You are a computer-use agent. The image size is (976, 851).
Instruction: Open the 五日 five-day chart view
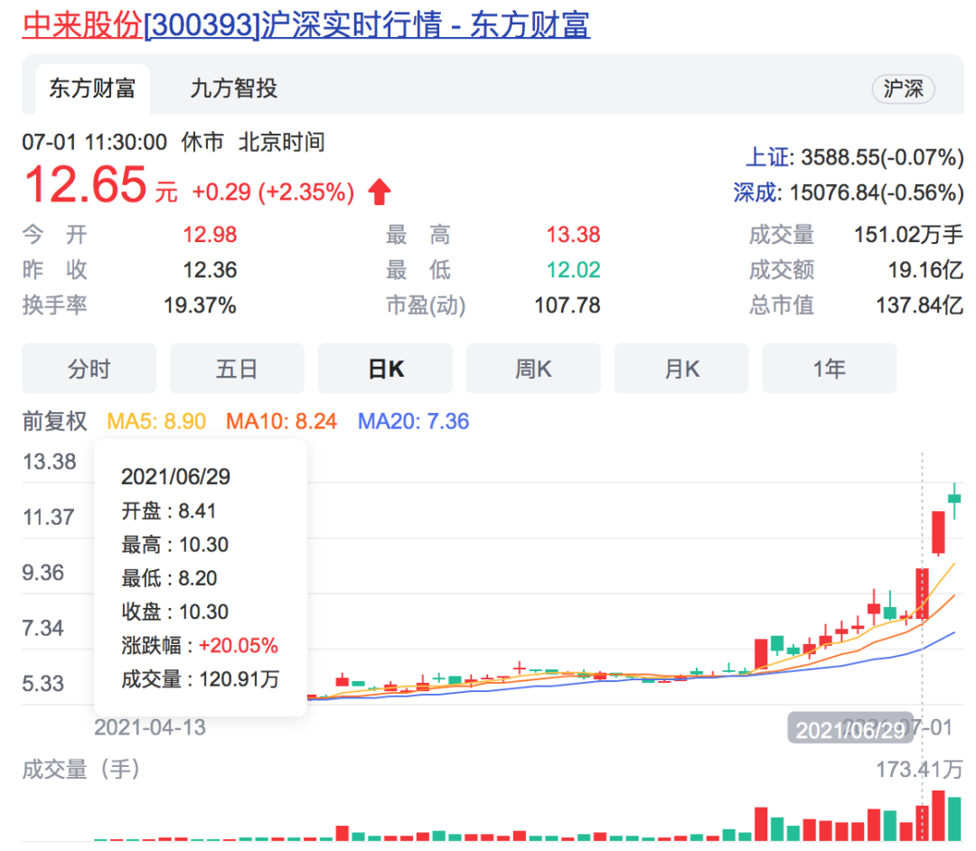(236, 368)
